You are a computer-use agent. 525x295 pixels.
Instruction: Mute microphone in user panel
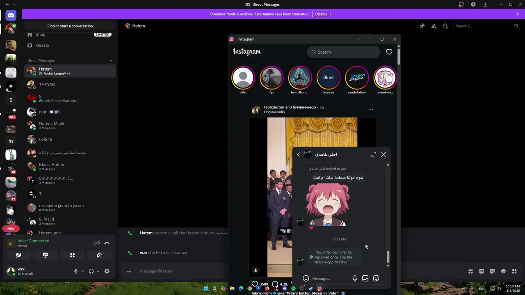click(75, 271)
